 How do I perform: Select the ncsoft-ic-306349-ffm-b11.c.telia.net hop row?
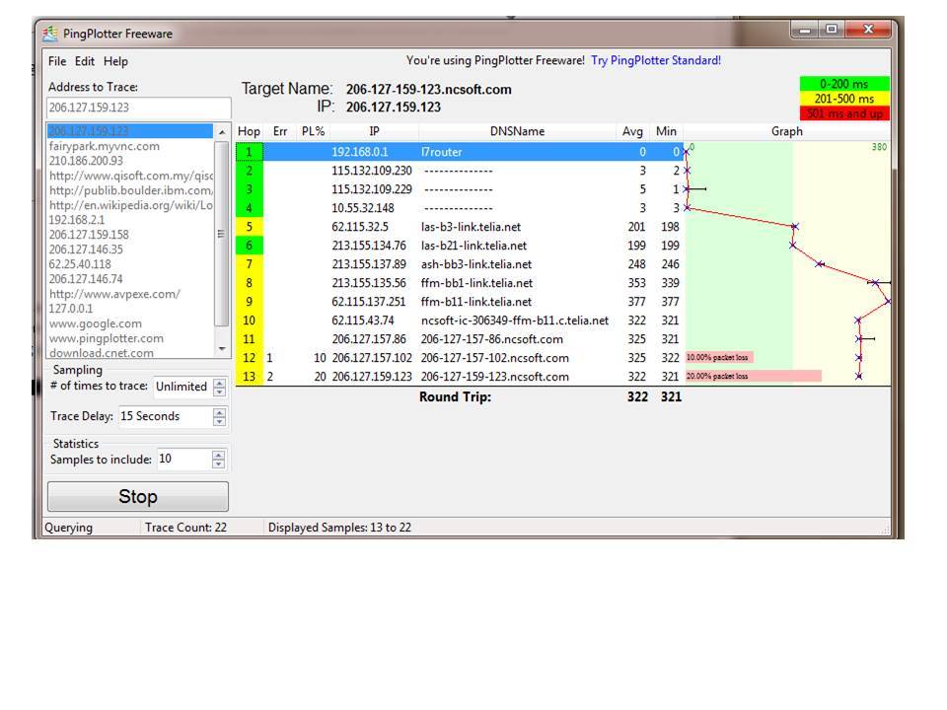click(x=460, y=320)
